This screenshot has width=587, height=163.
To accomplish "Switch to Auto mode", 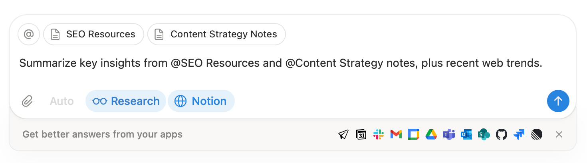I will pyautogui.click(x=61, y=101).
